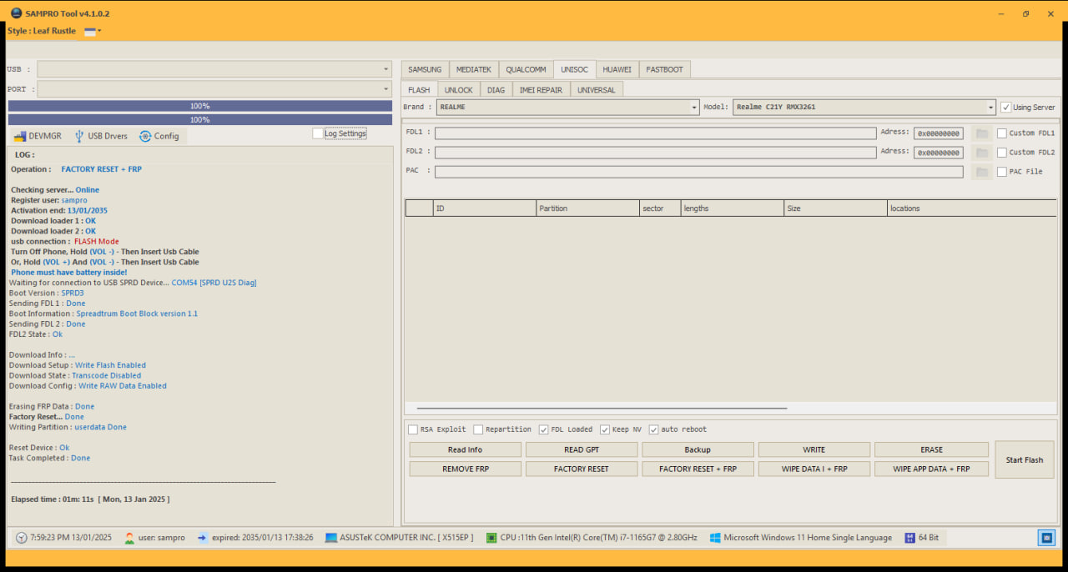
Task: Click the FACTORY RESET + FRP button
Action: coord(698,469)
